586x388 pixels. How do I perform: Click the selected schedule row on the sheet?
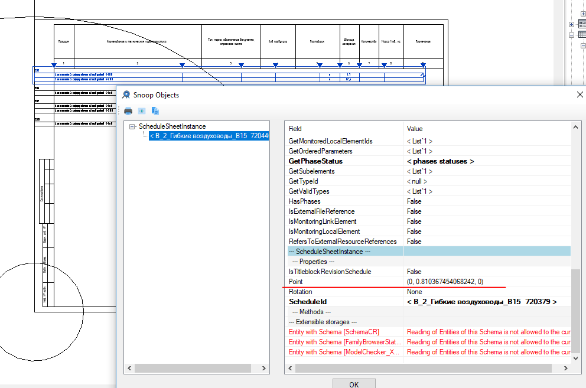coord(229,75)
